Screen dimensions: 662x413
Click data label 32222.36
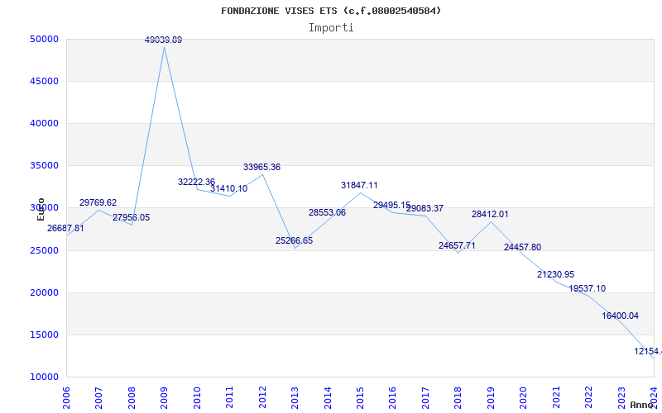(196, 182)
